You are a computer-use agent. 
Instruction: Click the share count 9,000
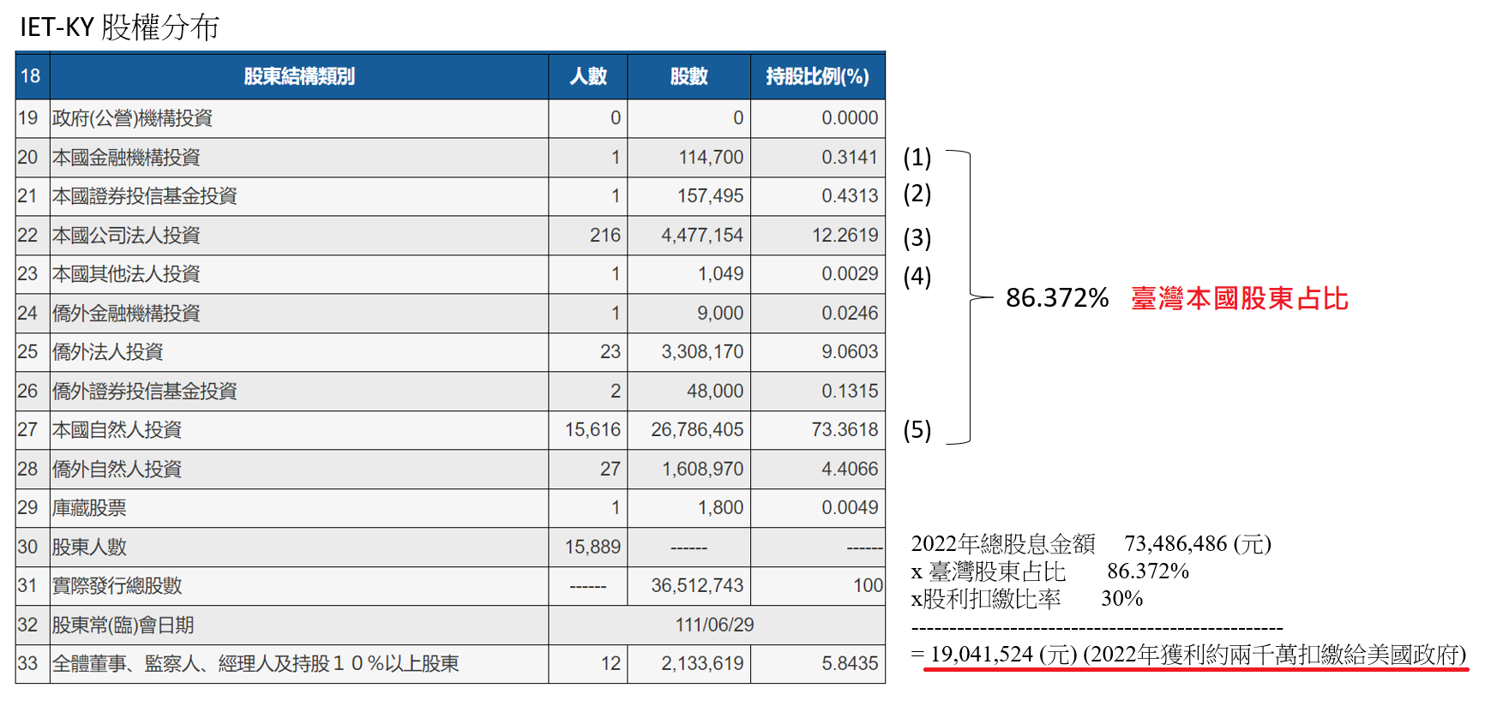click(x=720, y=314)
